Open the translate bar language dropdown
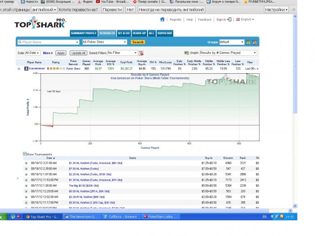The width and height of the screenshot is (315, 236). 44,9
